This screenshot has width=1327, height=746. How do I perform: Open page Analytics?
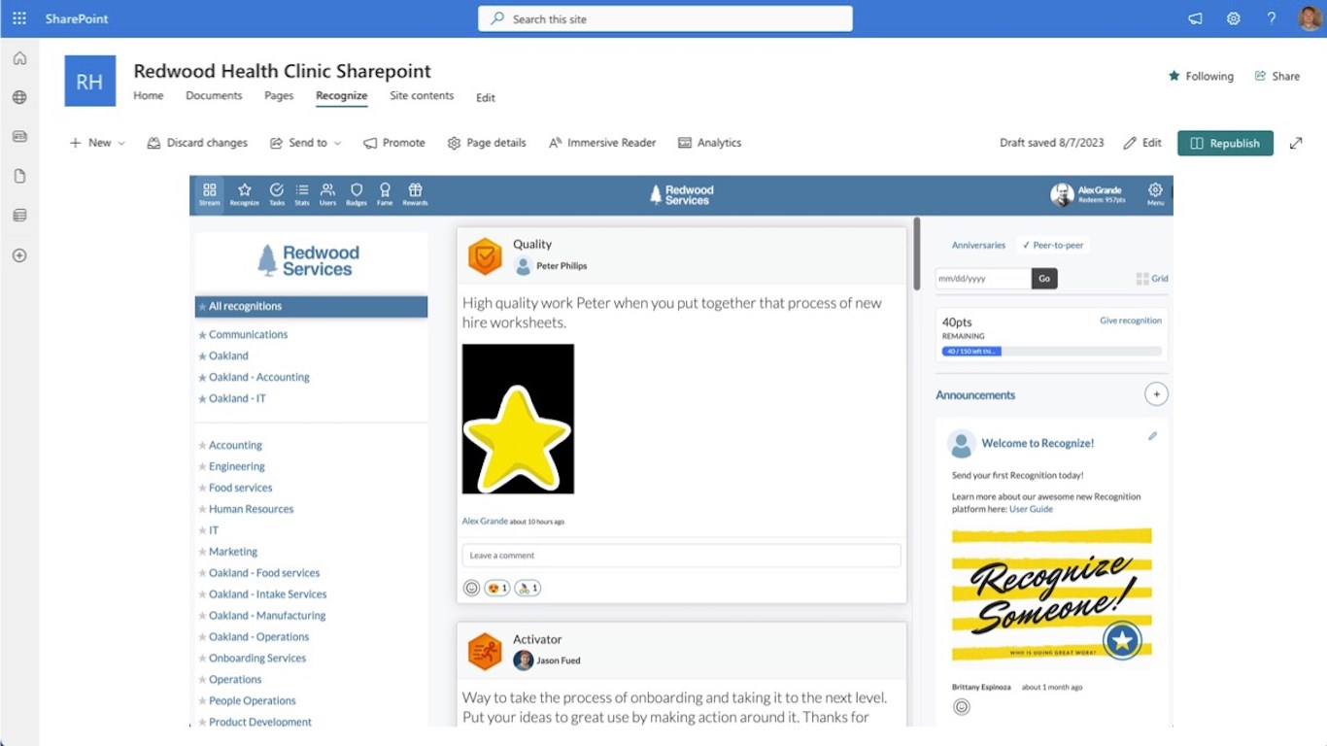click(710, 143)
